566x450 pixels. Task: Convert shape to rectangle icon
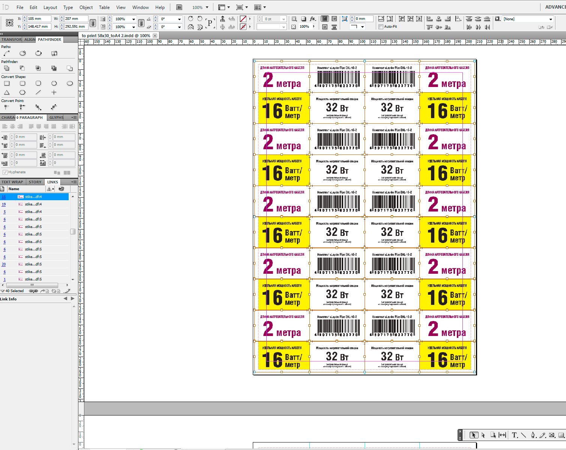[x=7, y=83]
